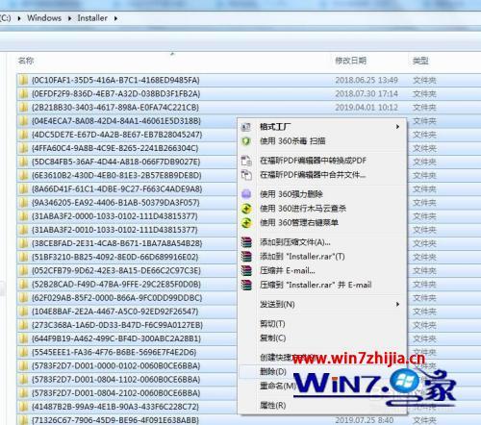Select folder {273C368A-1A6D-0D33-B47D-F6C99A0127EB}
The width and height of the screenshot is (481, 425).
coord(117,325)
